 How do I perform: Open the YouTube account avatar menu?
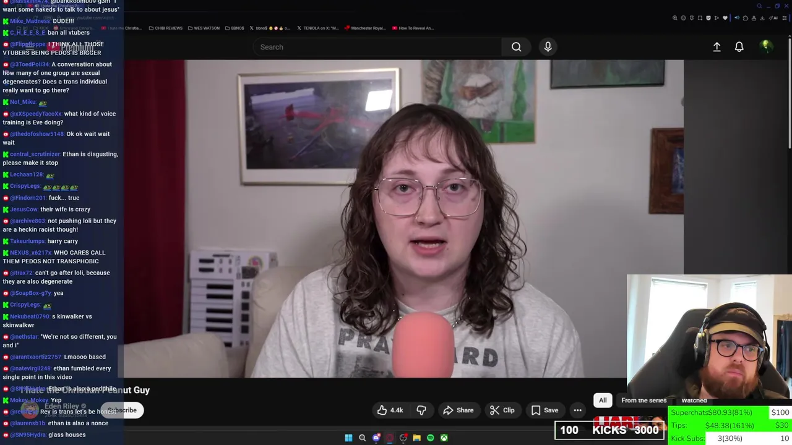766,46
